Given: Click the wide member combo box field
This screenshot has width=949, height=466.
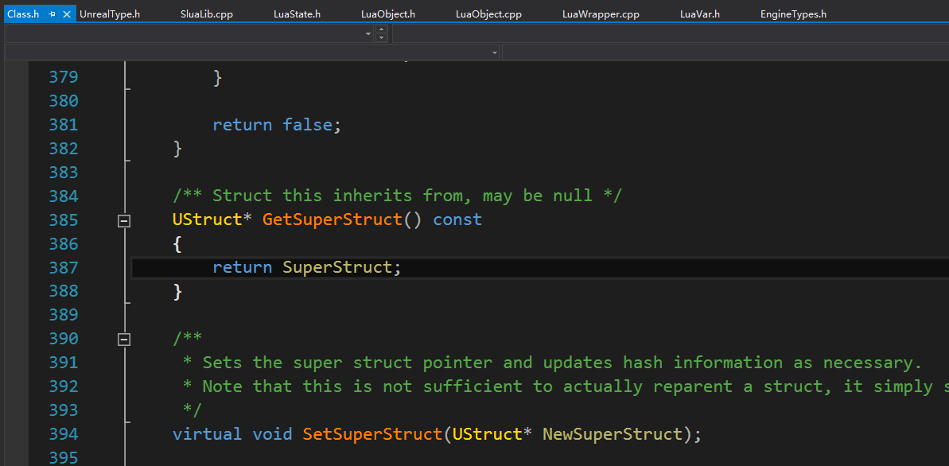Looking at the screenshot, I should [x=725, y=53].
